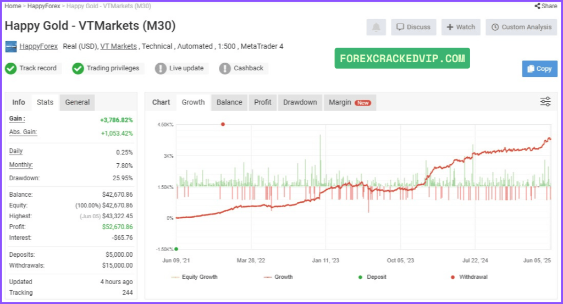Go to Home breadcrumb link
This screenshot has width=563, height=304.
(13, 6)
